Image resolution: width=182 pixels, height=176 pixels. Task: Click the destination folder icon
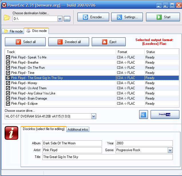7,18
